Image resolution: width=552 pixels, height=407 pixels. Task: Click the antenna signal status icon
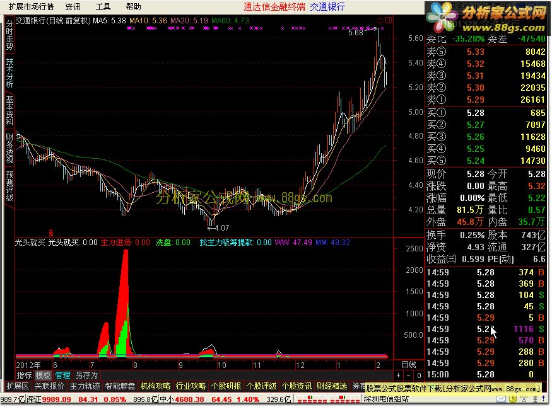click(524, 399)
